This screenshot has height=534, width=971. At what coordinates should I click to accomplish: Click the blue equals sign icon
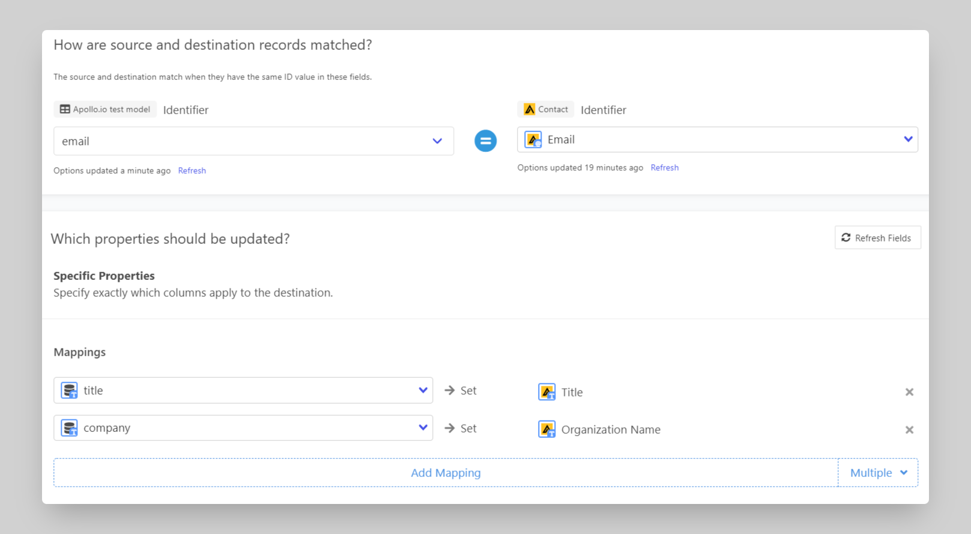[485, 141]
